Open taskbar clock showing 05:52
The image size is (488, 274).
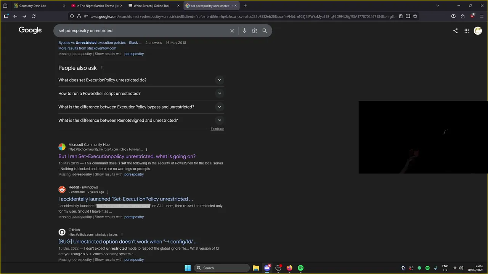tap(475, 268)
